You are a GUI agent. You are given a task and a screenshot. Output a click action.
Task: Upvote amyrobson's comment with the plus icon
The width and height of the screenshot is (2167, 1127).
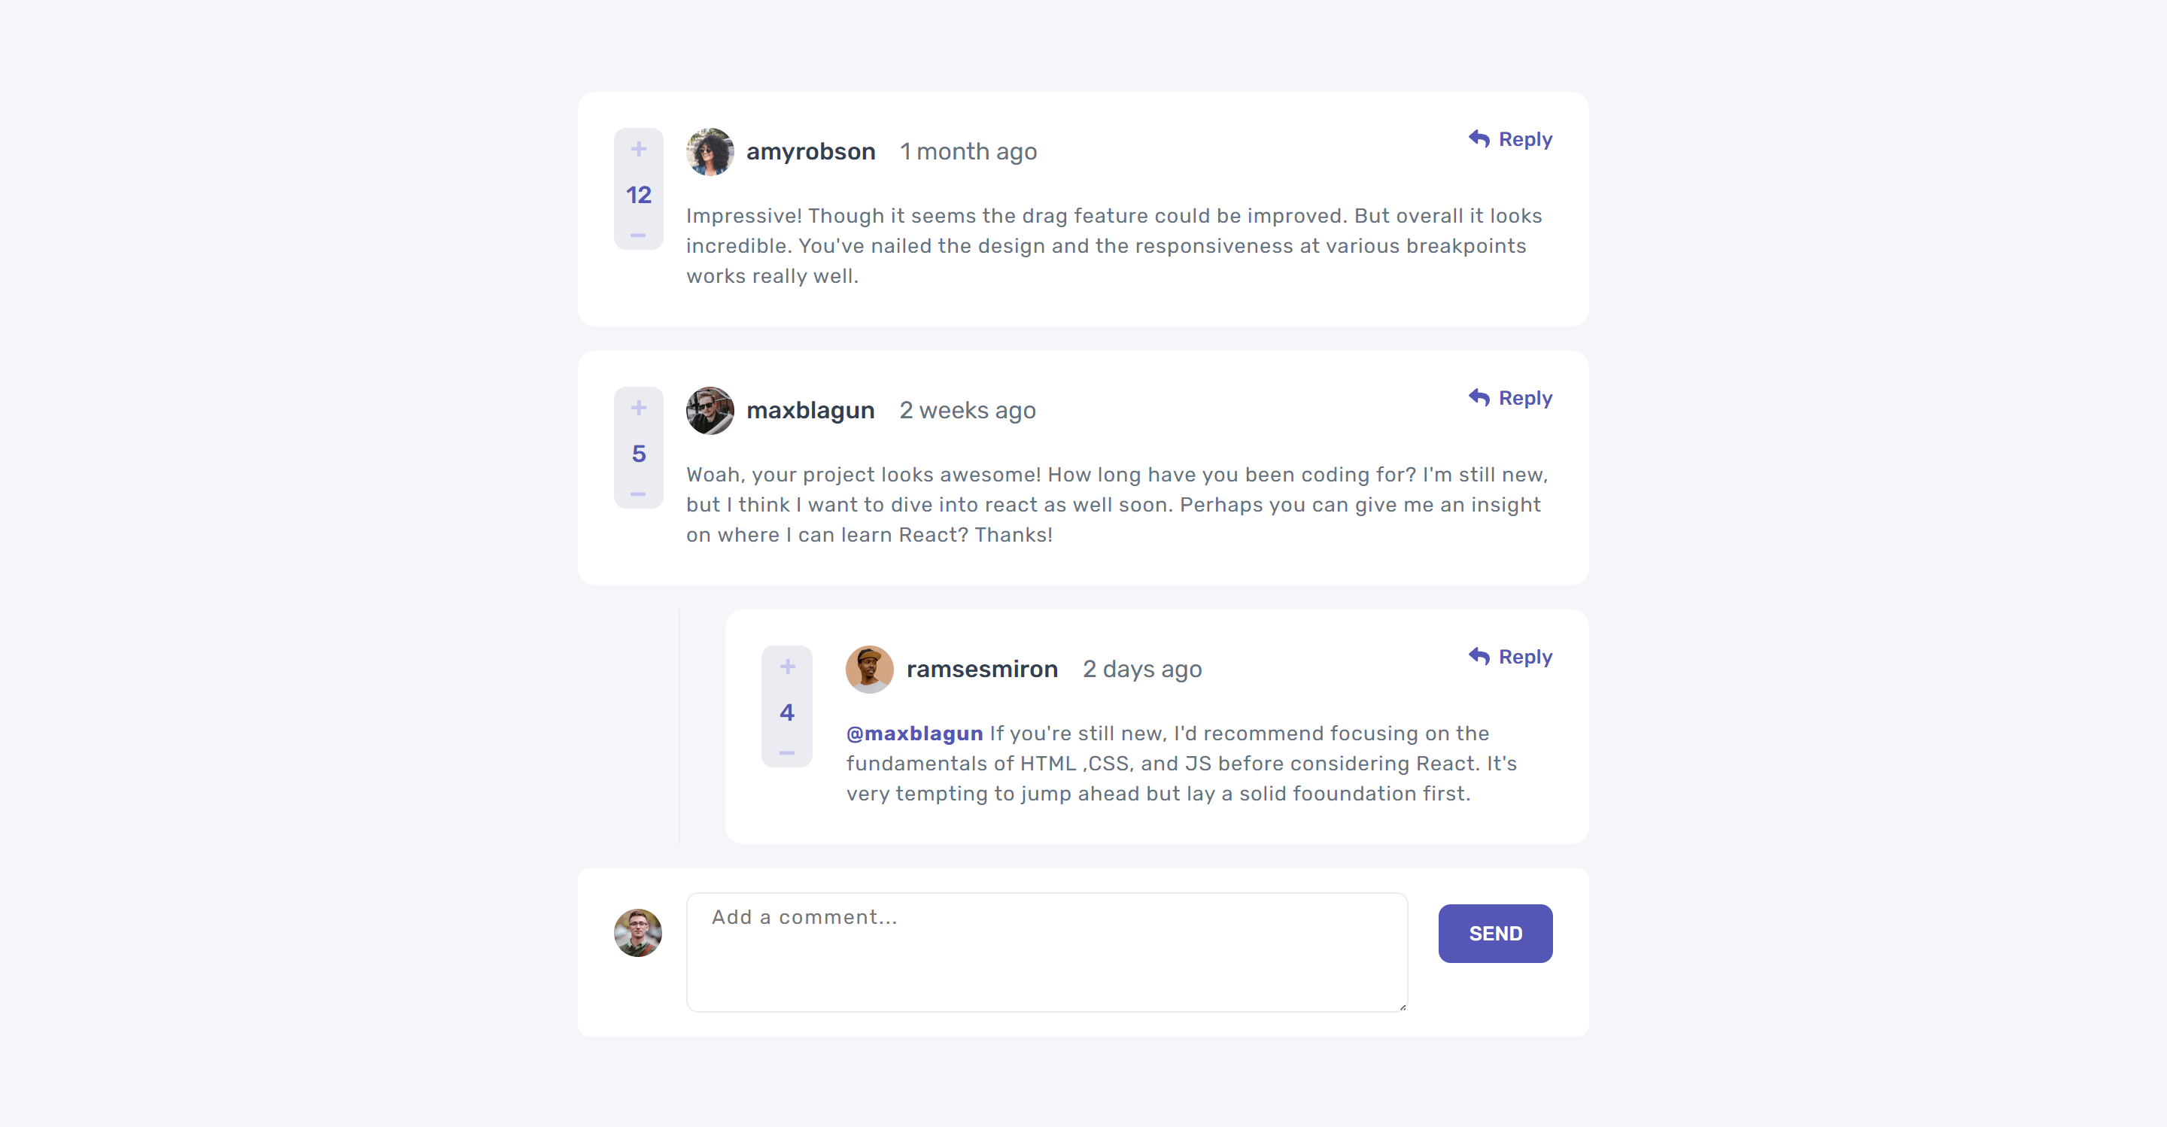(x=639, y=149)
